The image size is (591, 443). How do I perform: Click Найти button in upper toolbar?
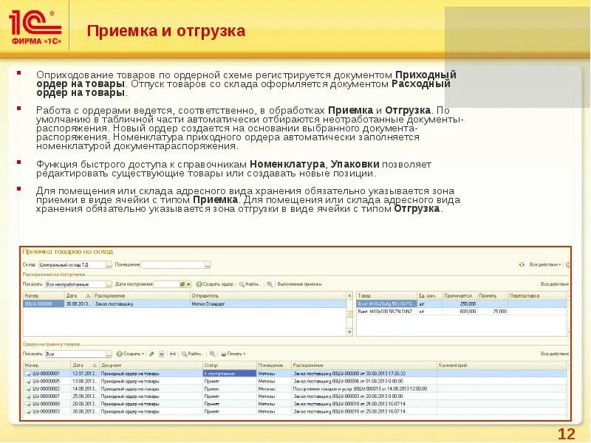(250, 284)
